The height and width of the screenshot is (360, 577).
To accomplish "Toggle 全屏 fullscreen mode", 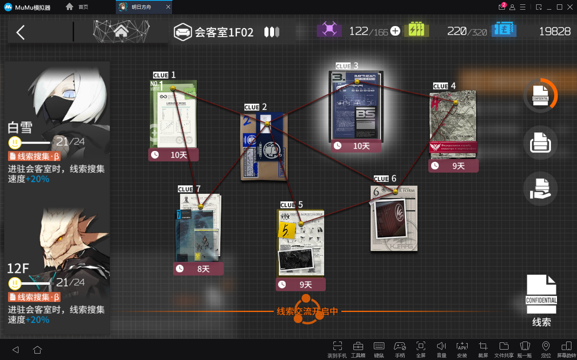I will click(421, 350).
